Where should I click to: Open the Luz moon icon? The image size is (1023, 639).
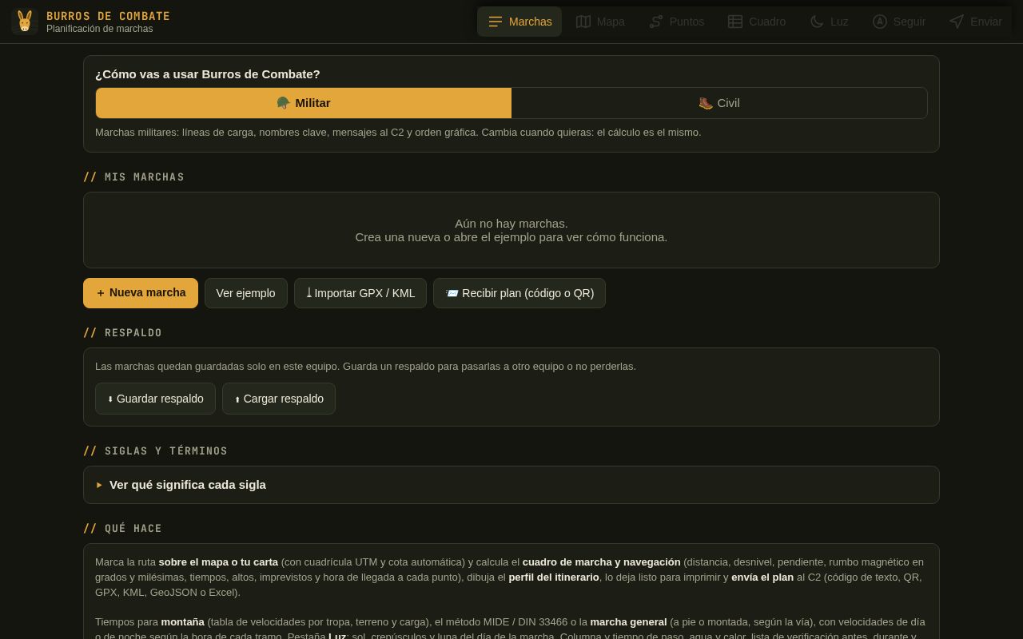coord(817,22)
